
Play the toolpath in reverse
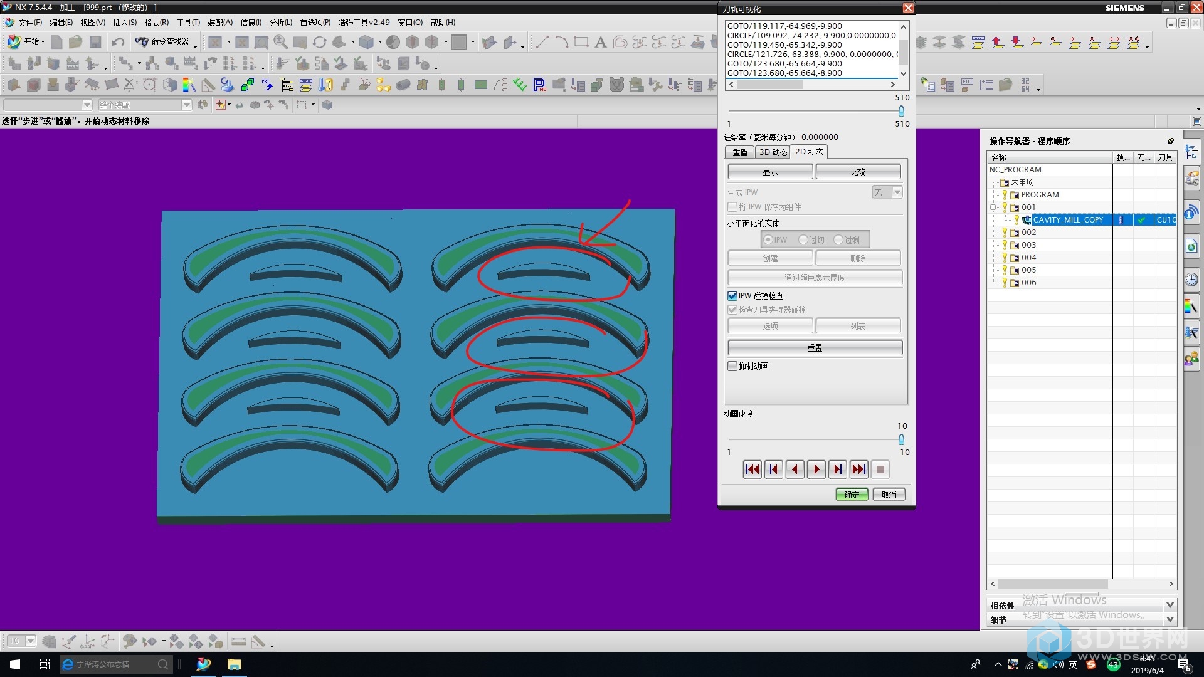pyautogui.click(x=795, y=470)
